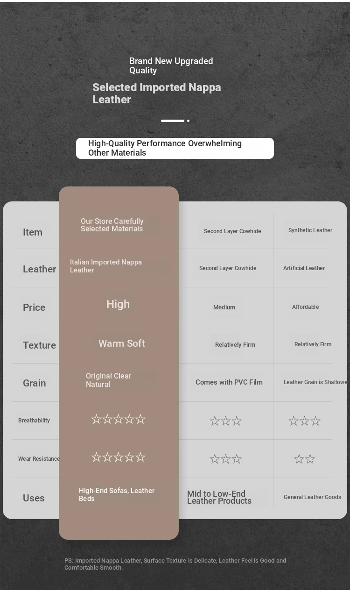
Task: Click the Comes with PVC Film cell
Action: (x=229, y=382)
